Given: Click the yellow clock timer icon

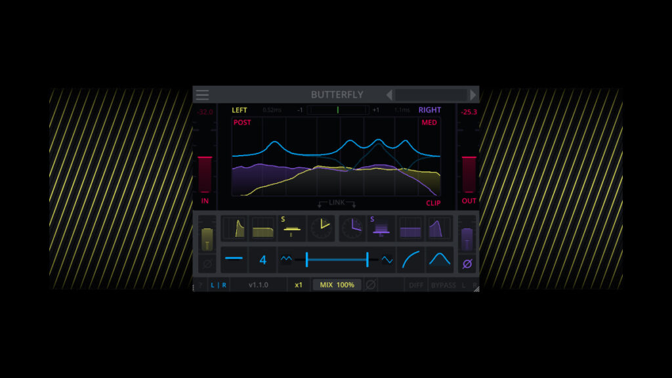Looking at the screenshot, I should [x=322, y=228].
